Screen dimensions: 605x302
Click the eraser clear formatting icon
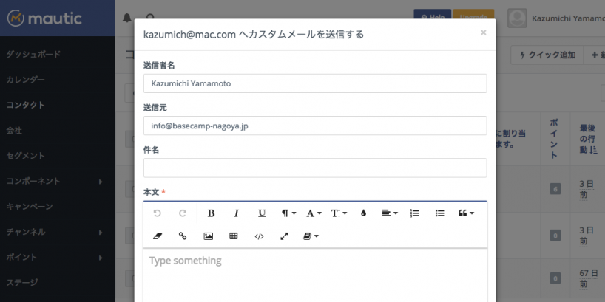[x=157, y=236]
